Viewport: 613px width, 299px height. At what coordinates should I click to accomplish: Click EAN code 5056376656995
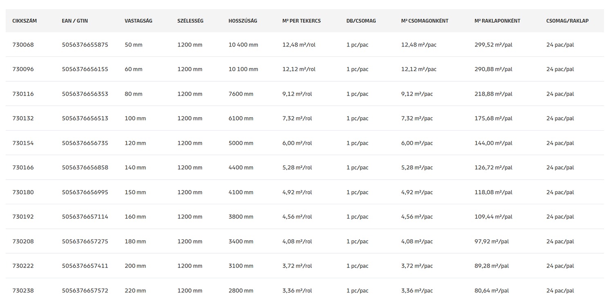(x=85, y=192)
